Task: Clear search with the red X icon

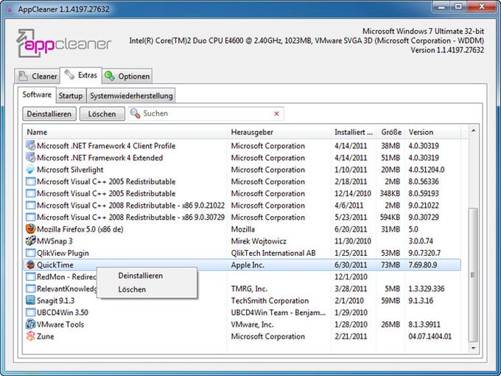Action: pos(276,114)
